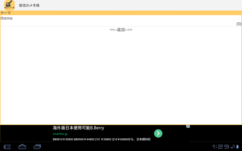242x151 pixels.
Task: Tap the Android home navigation icon
Action: click(x=22, y=146)
